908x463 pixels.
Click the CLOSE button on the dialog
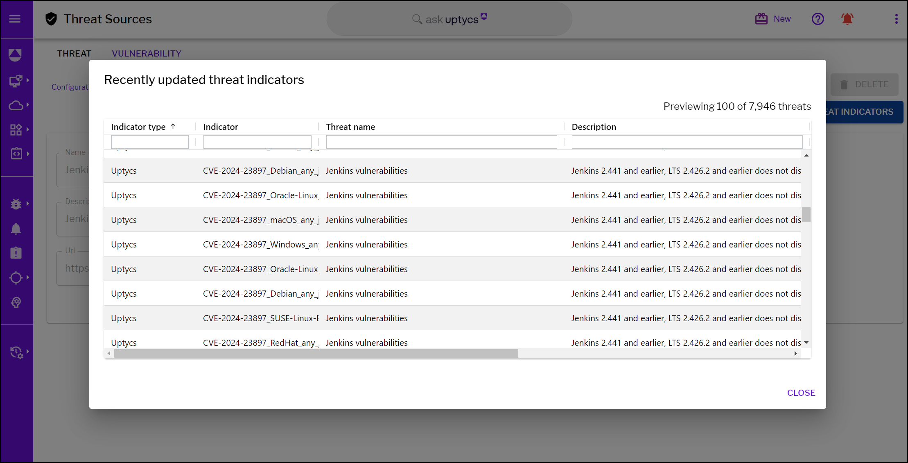[x=801, y=393]
